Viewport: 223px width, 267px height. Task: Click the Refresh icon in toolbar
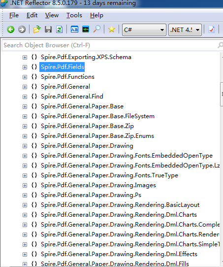[x=59, y=30]
